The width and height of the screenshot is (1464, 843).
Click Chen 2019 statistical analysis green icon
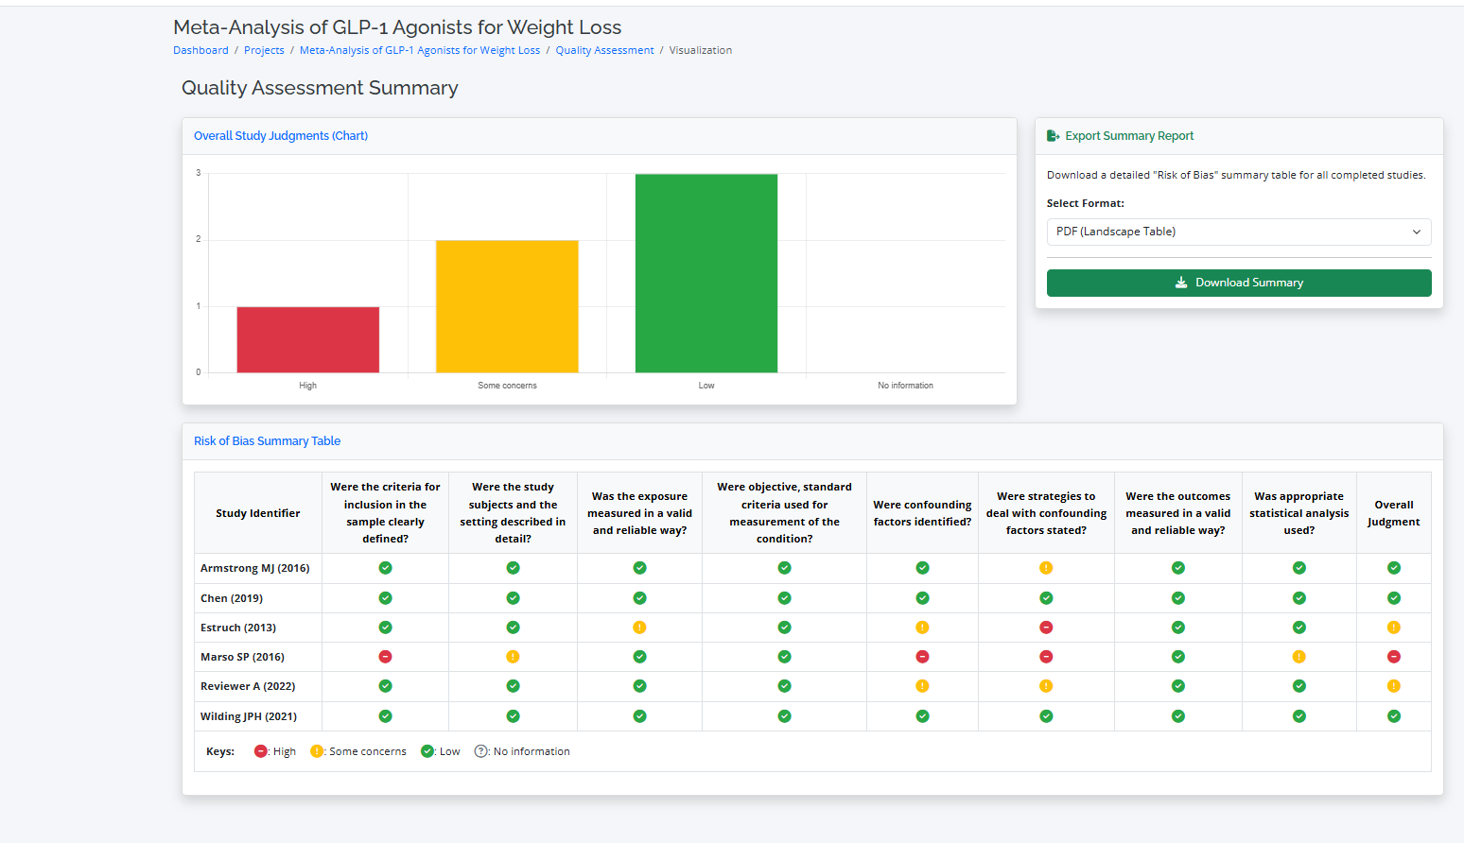(x=1298, y=598)
